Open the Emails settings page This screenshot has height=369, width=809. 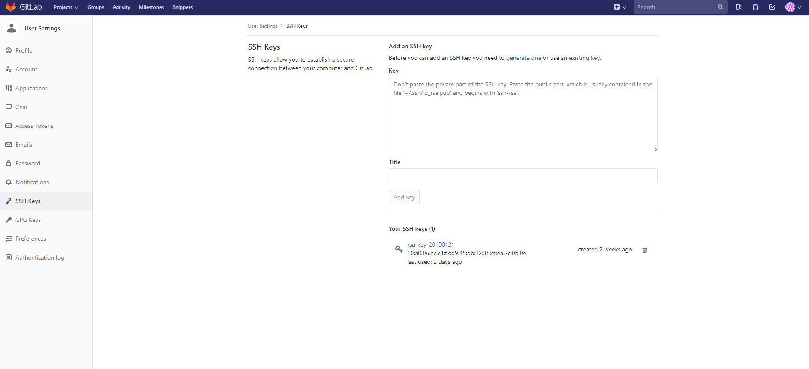tap(46, 145)
